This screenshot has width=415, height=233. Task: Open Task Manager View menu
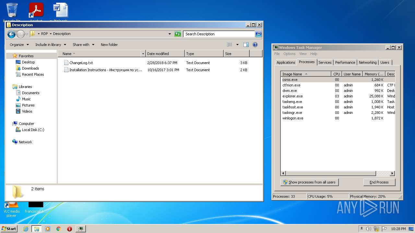(x=303, y=54)
